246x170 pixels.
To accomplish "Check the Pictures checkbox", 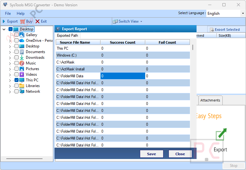I will pyautogui.click(x=16, y=69).
